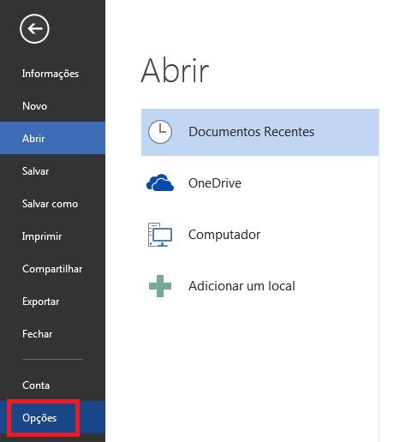Select Exportar in the backstage menu
This screenshot has height=442, width=394.
[52, 302]
